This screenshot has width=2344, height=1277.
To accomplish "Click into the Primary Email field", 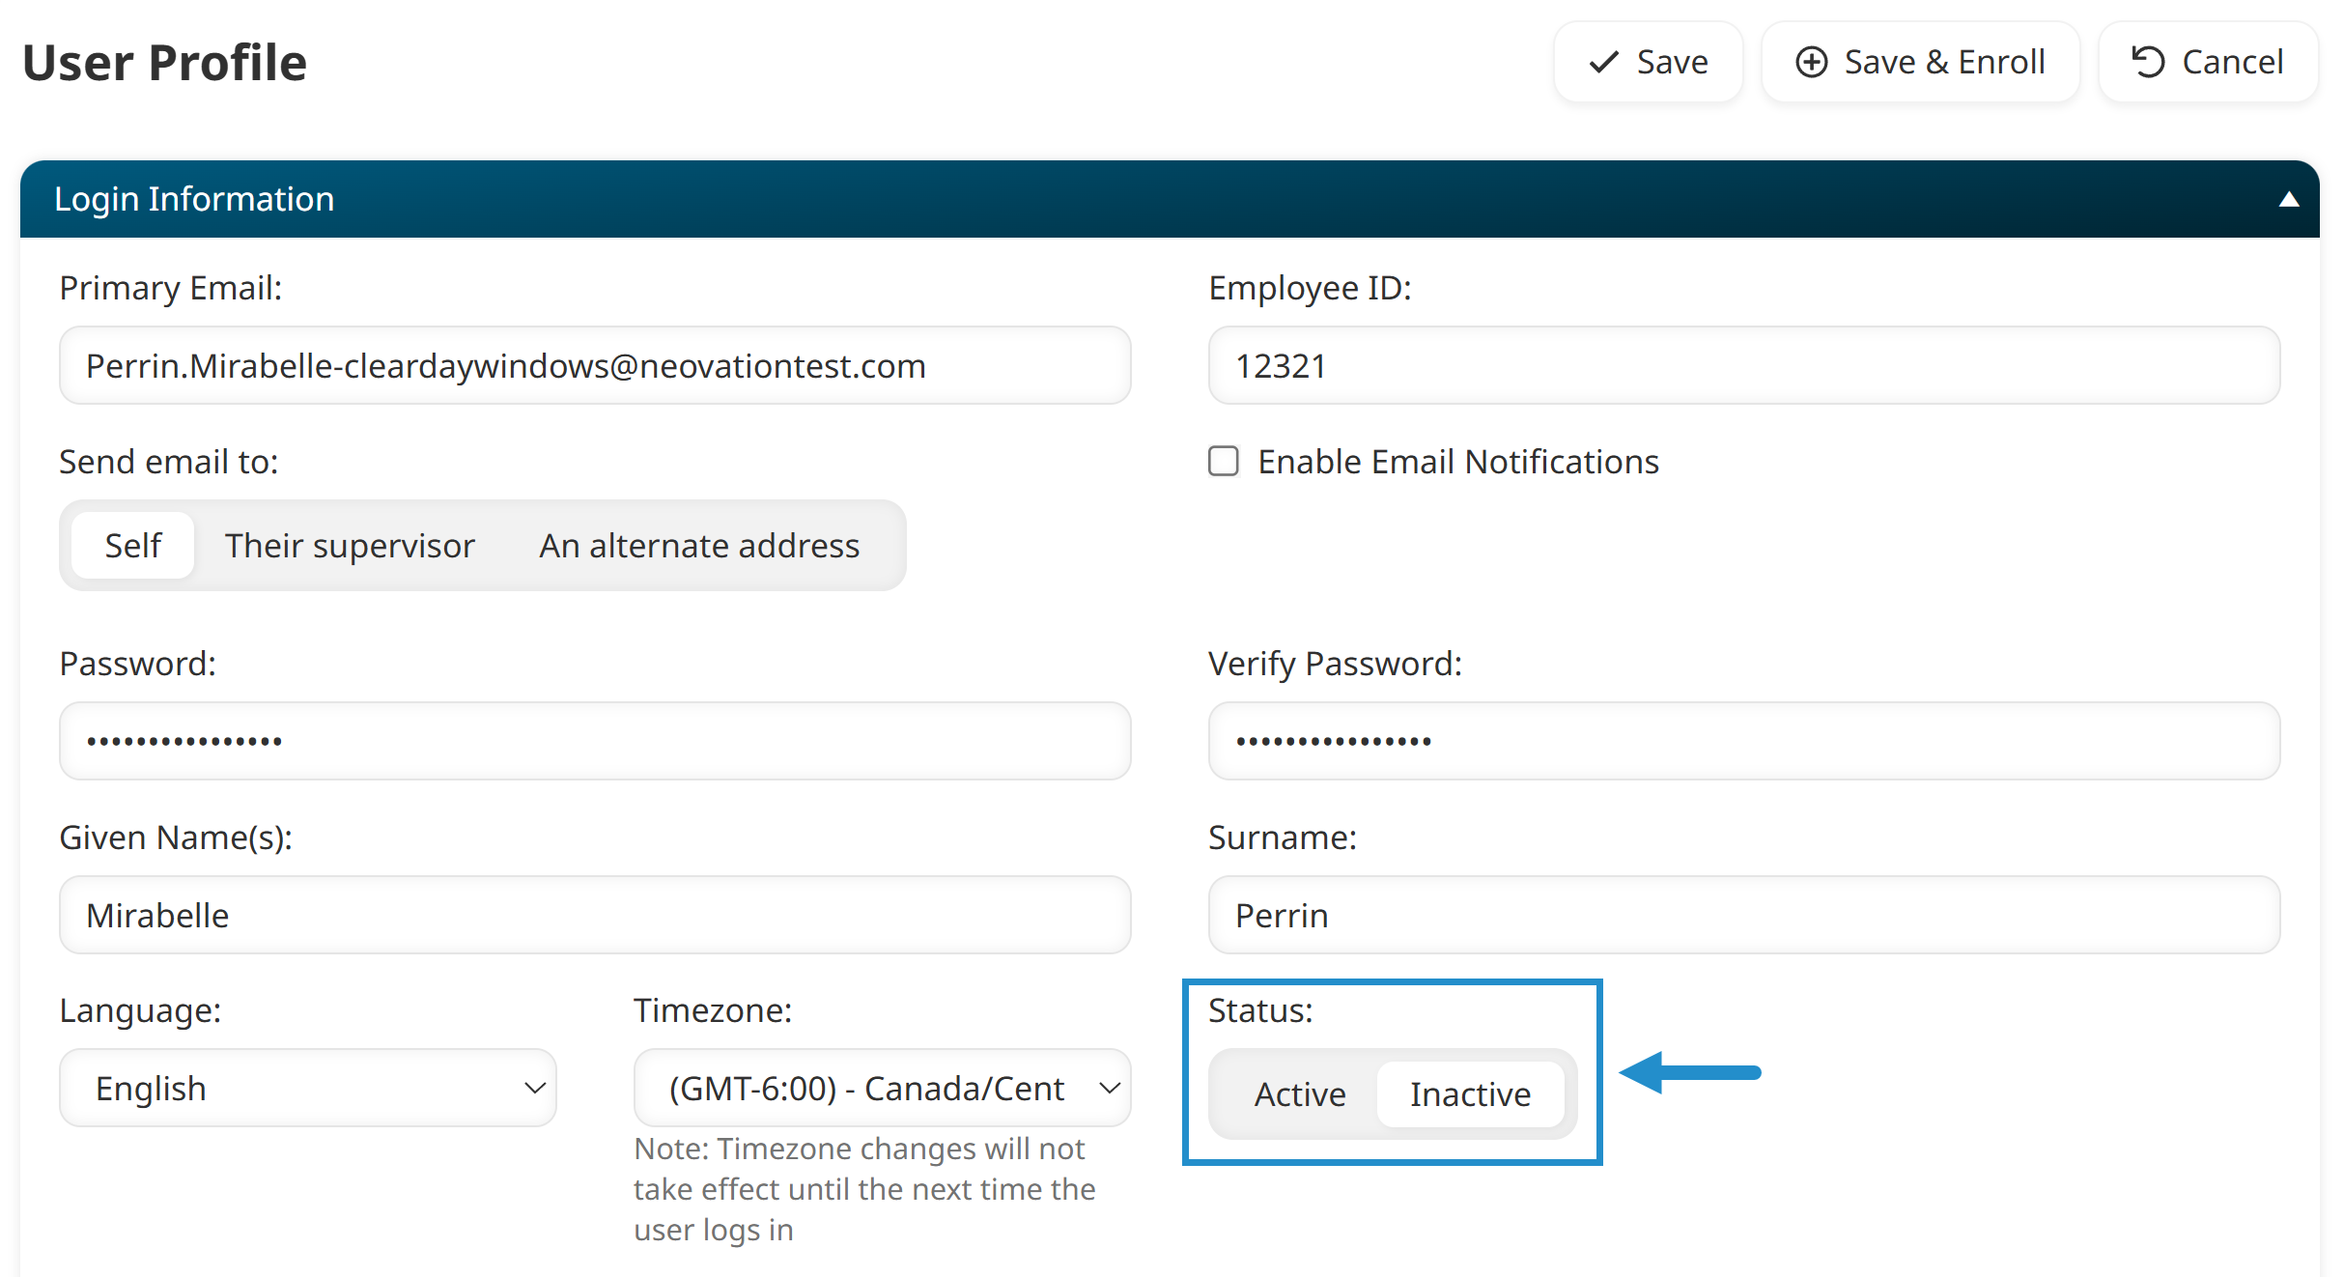I will click(595, 366).
